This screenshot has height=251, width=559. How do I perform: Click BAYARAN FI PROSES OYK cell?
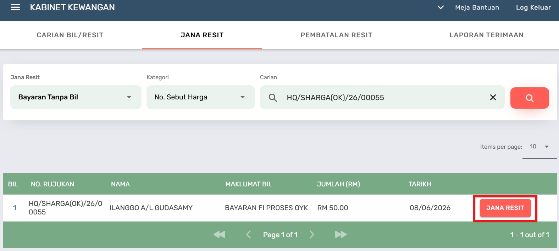(266, 208)
